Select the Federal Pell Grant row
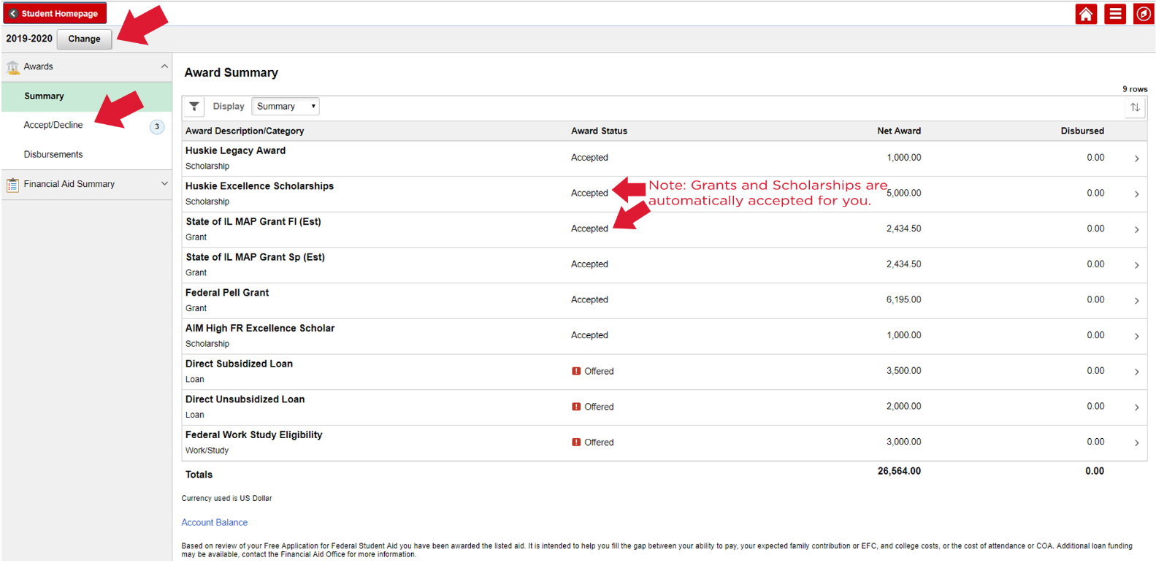The height and width of the screenshot is (563, 1156). pyautogui.click(x=226, y=293)
